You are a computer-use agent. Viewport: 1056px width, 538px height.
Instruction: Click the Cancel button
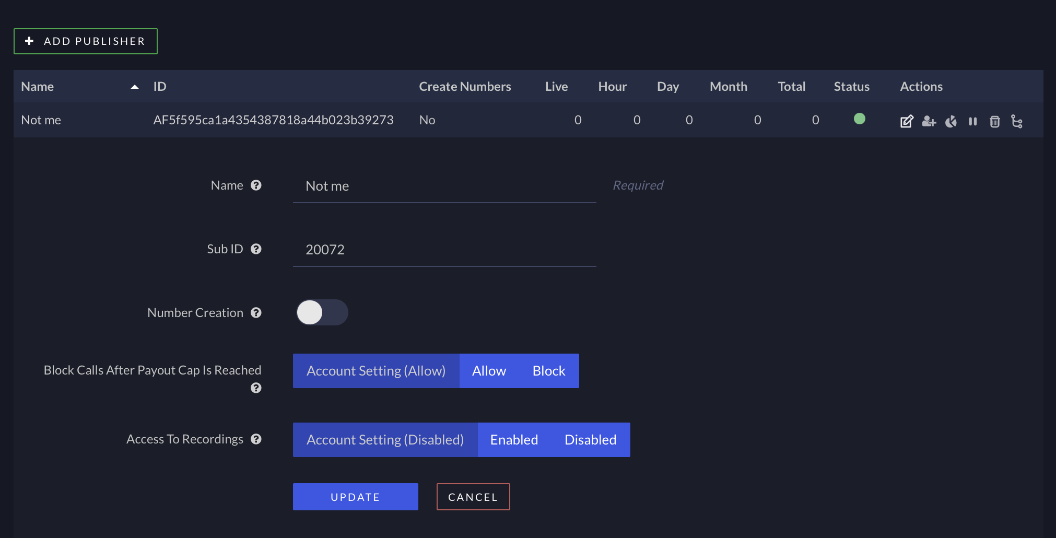(x=473, y=497)
